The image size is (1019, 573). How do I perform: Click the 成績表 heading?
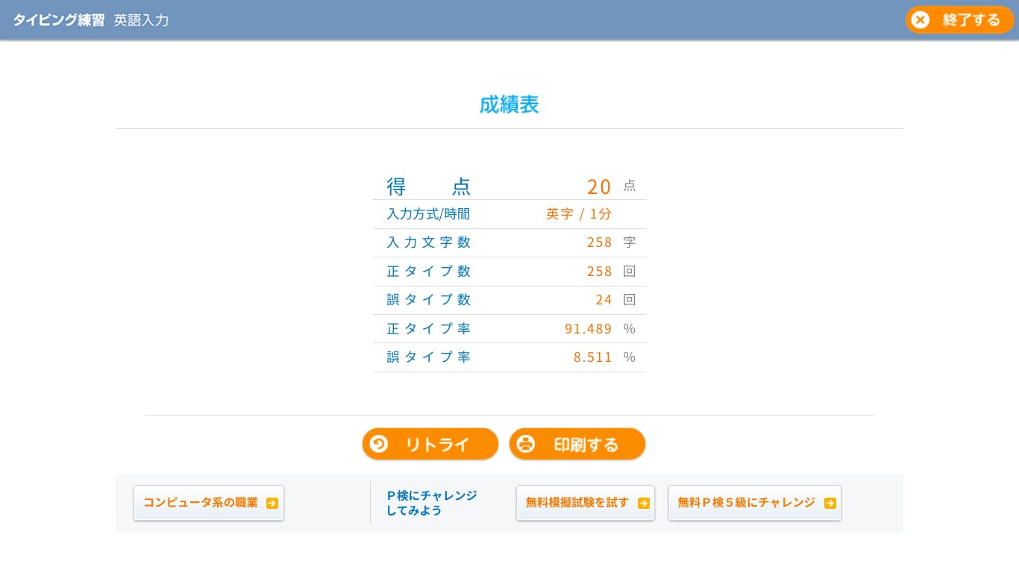509,104
